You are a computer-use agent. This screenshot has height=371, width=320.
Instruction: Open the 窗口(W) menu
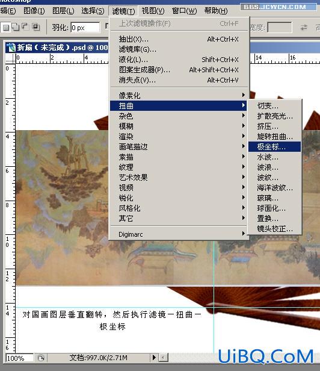tap(184, 11)
